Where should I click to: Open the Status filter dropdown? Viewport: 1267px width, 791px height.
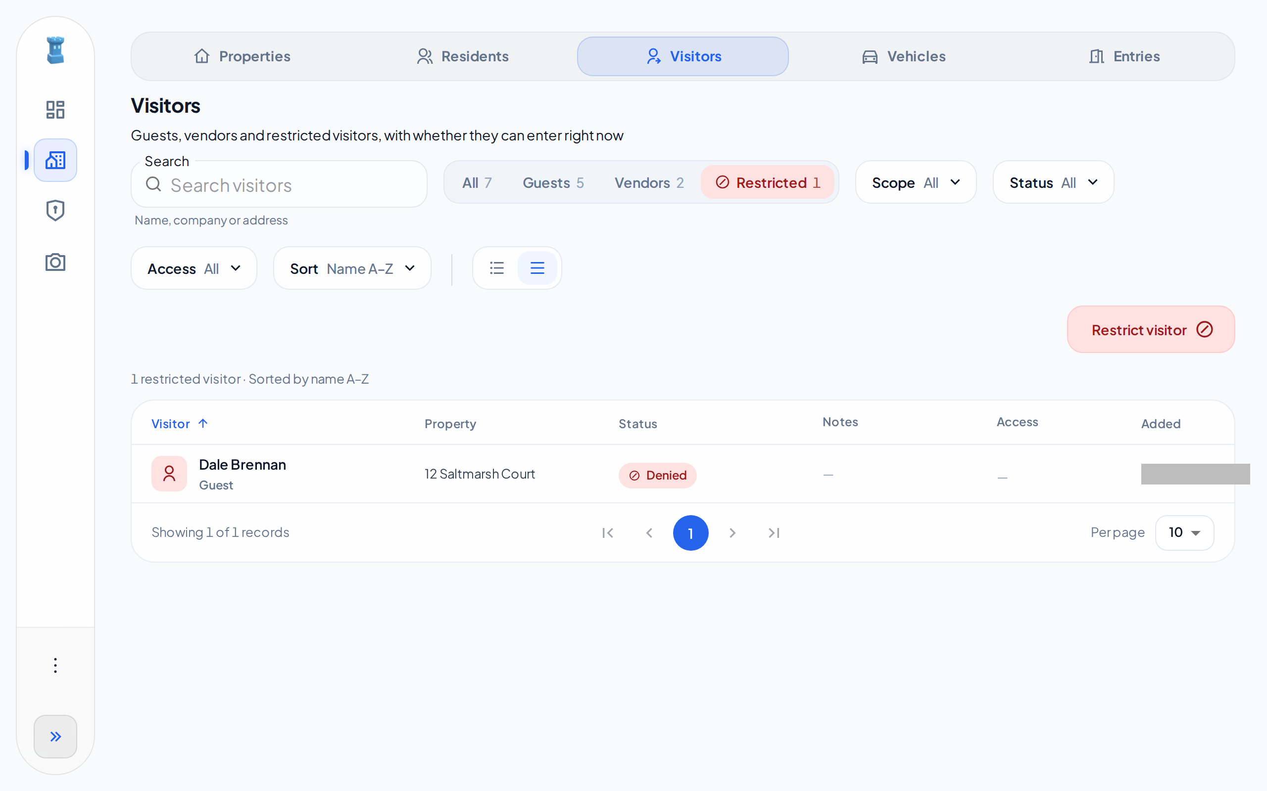click(1053, 182)
